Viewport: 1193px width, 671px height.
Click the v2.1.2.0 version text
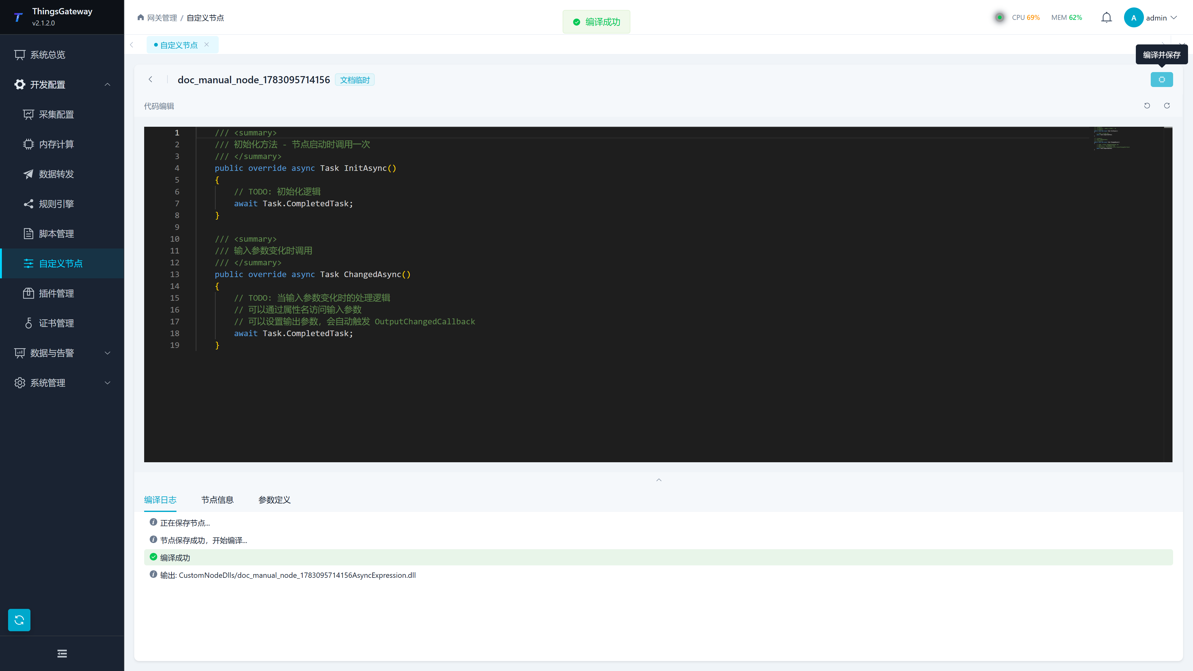(43, 23)
